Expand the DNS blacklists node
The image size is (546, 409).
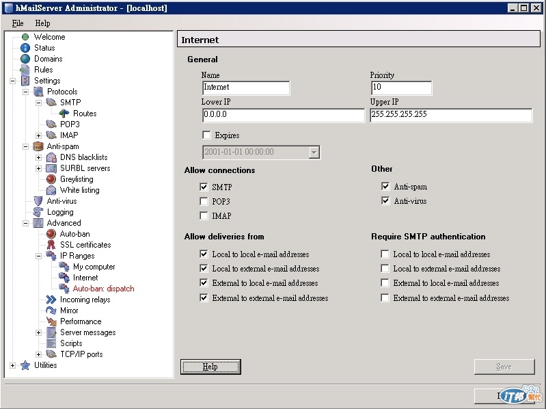click(x=39, y=157)
